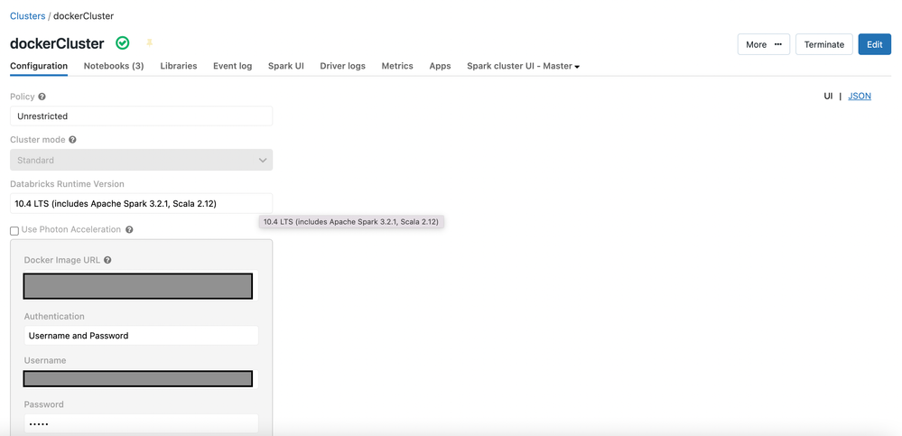Viewport: 902px width, 436px height.
Task: Click into the Password input field
Action: click(x=141, y=423)
